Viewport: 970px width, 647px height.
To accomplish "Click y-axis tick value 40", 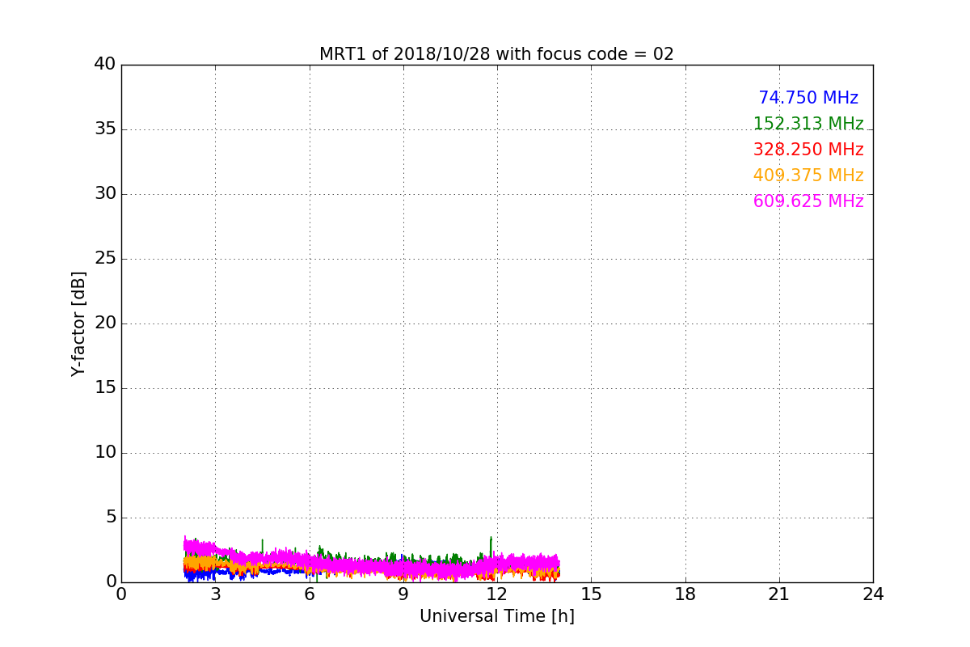I will 105,65.
